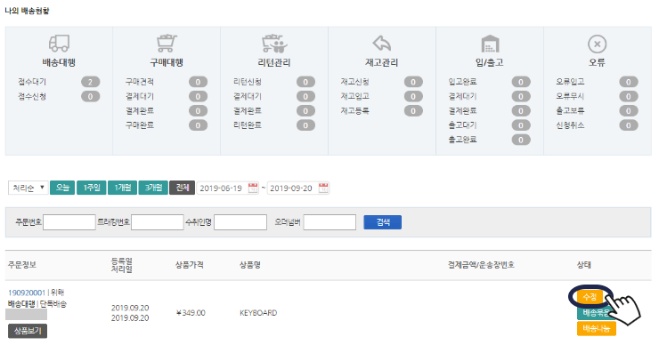Click the 오류무시 status link
Viewport: 659px width, 345px height.
(x=570, y=97)
